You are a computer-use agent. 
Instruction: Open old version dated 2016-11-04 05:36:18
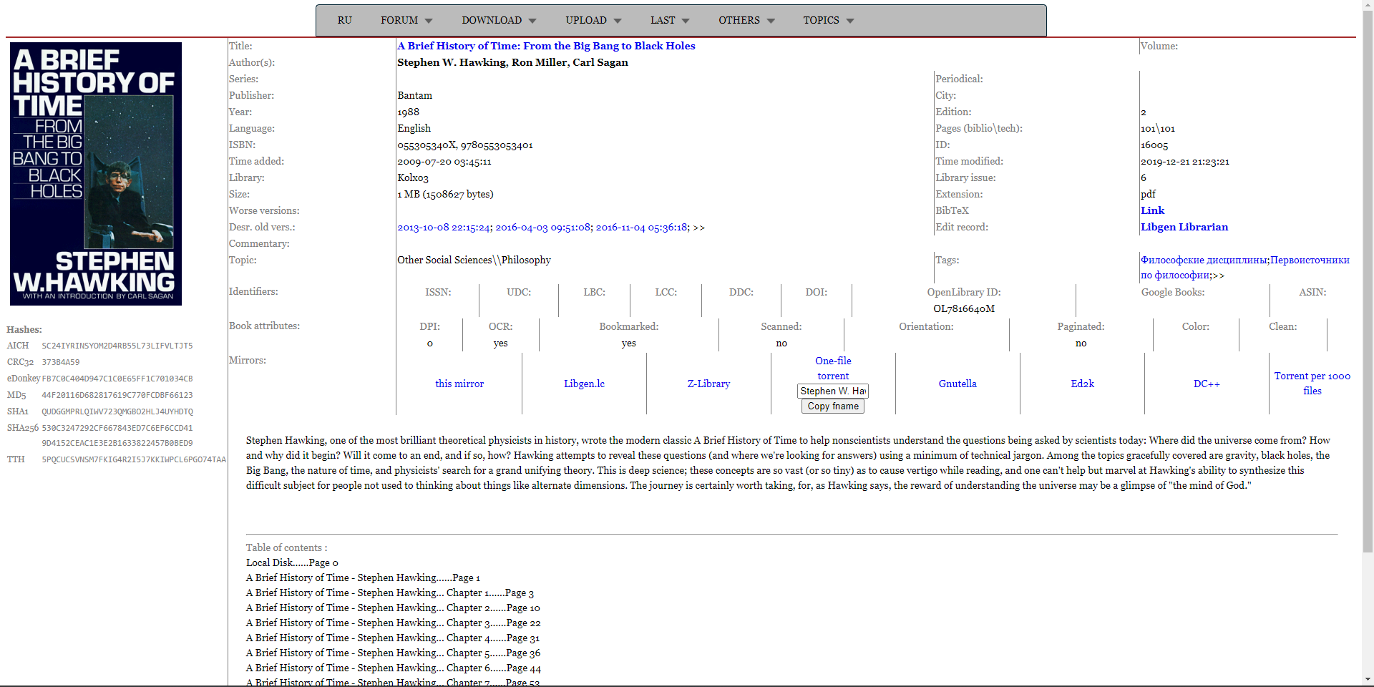tap(643, 228)
